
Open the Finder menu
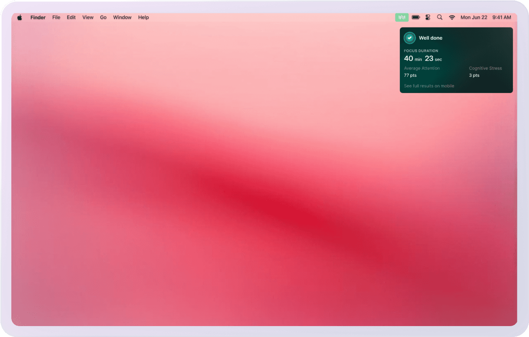pos(38,17)
